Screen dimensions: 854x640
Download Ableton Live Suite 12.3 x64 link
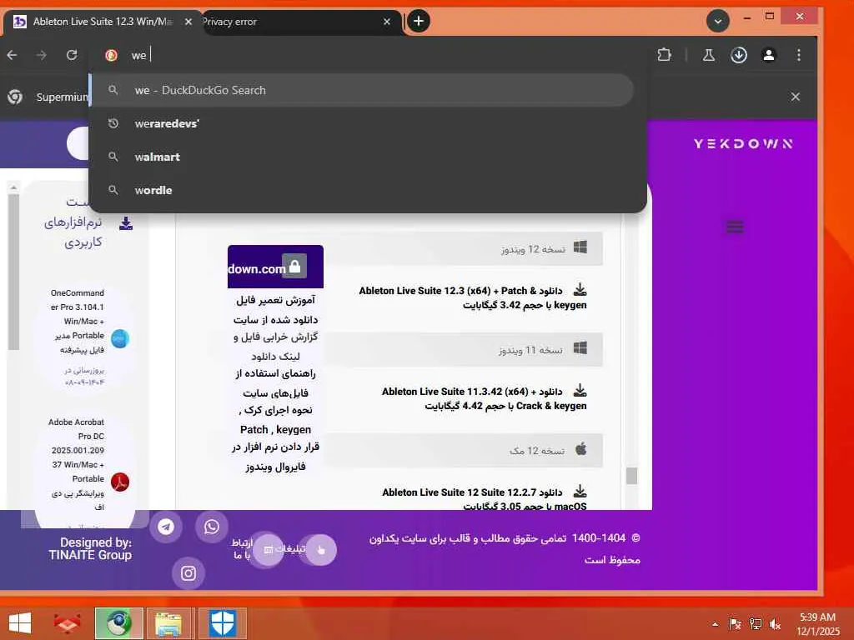tap(473, 297)
